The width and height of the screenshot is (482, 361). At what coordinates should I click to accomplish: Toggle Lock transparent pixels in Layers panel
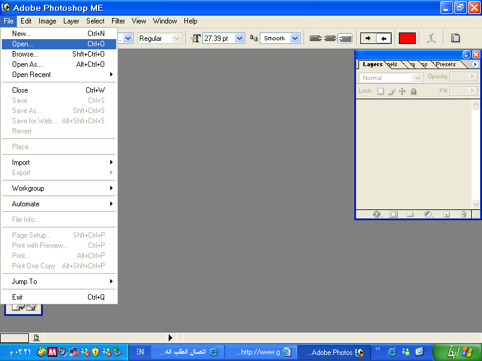click(x=380, y=91)
